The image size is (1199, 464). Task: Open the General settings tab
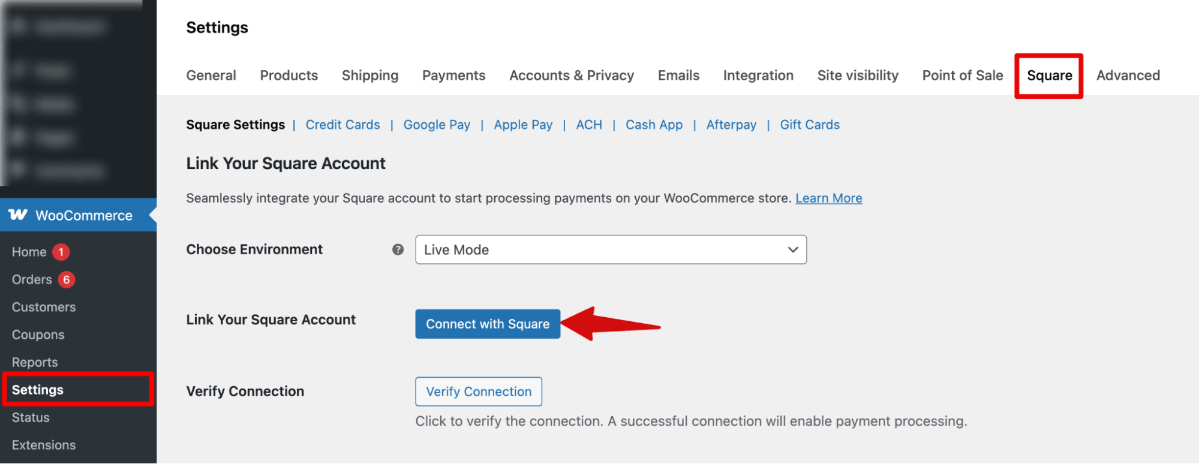(211, 76)
